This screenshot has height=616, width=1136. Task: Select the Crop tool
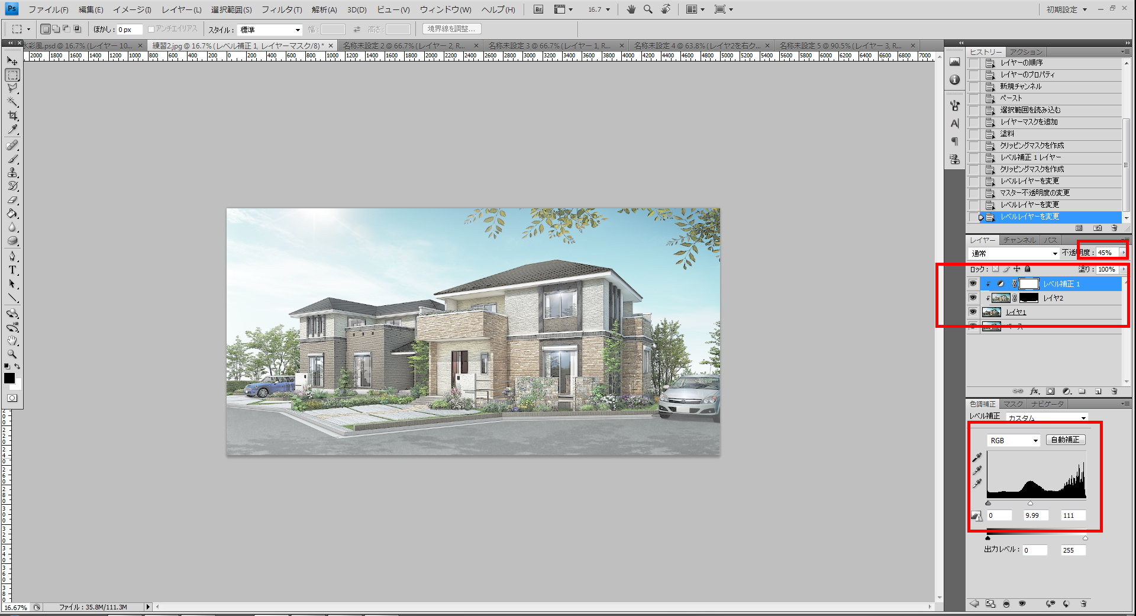tap(12, 115)
